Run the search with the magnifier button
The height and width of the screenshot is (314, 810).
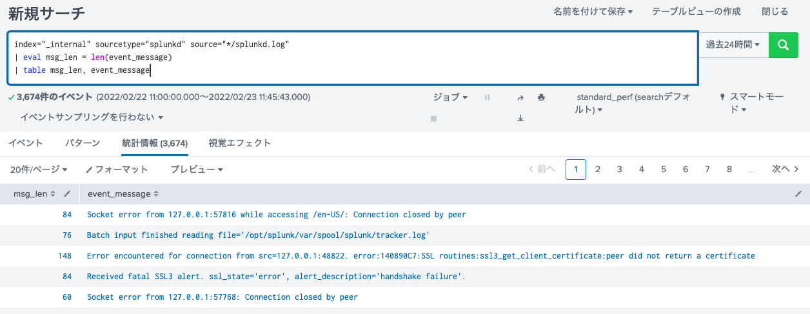pos(783,45)
